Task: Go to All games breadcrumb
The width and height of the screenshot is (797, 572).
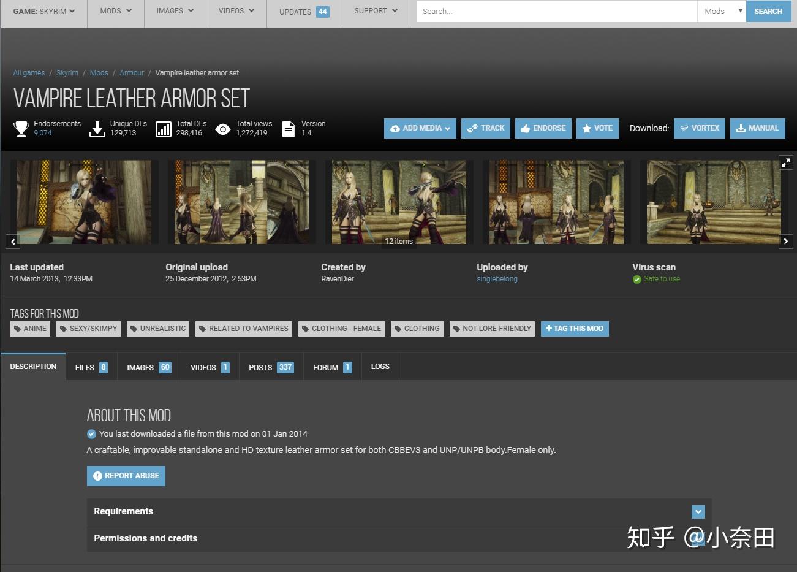Action: 29,73
